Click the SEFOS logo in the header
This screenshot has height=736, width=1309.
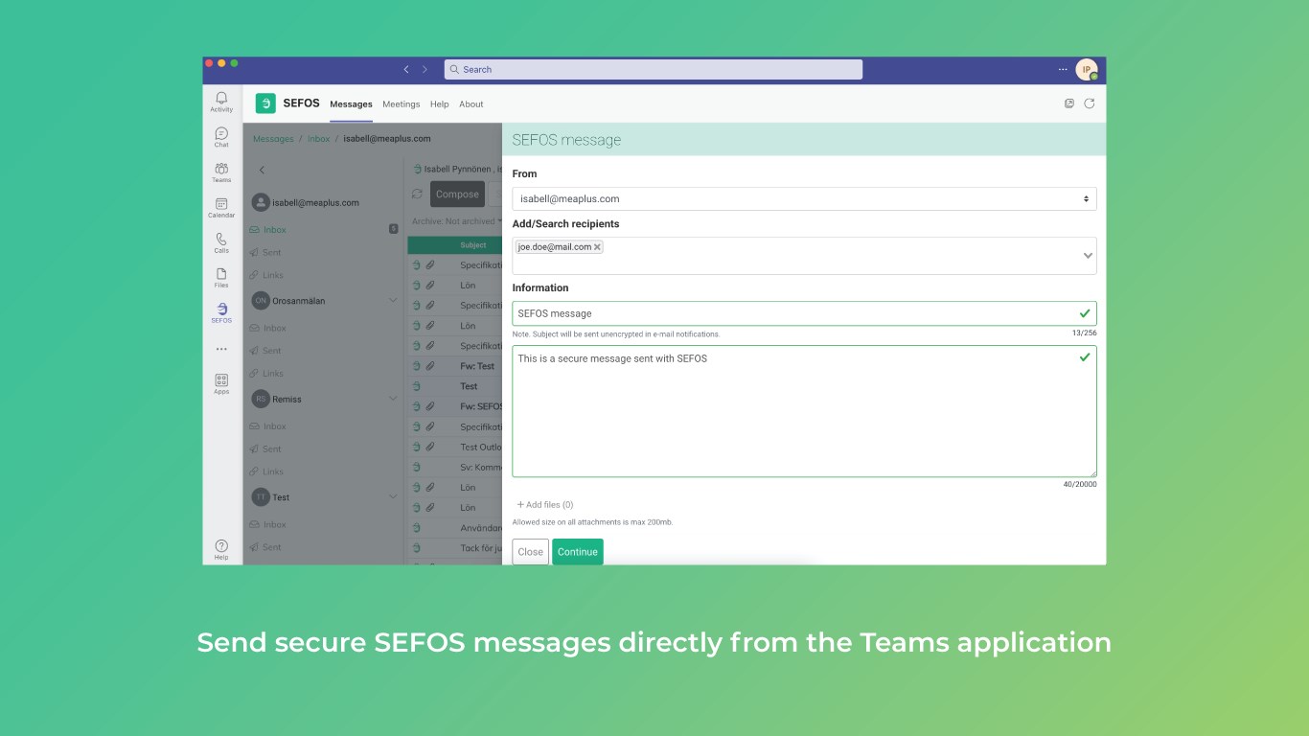click(265, 103)
